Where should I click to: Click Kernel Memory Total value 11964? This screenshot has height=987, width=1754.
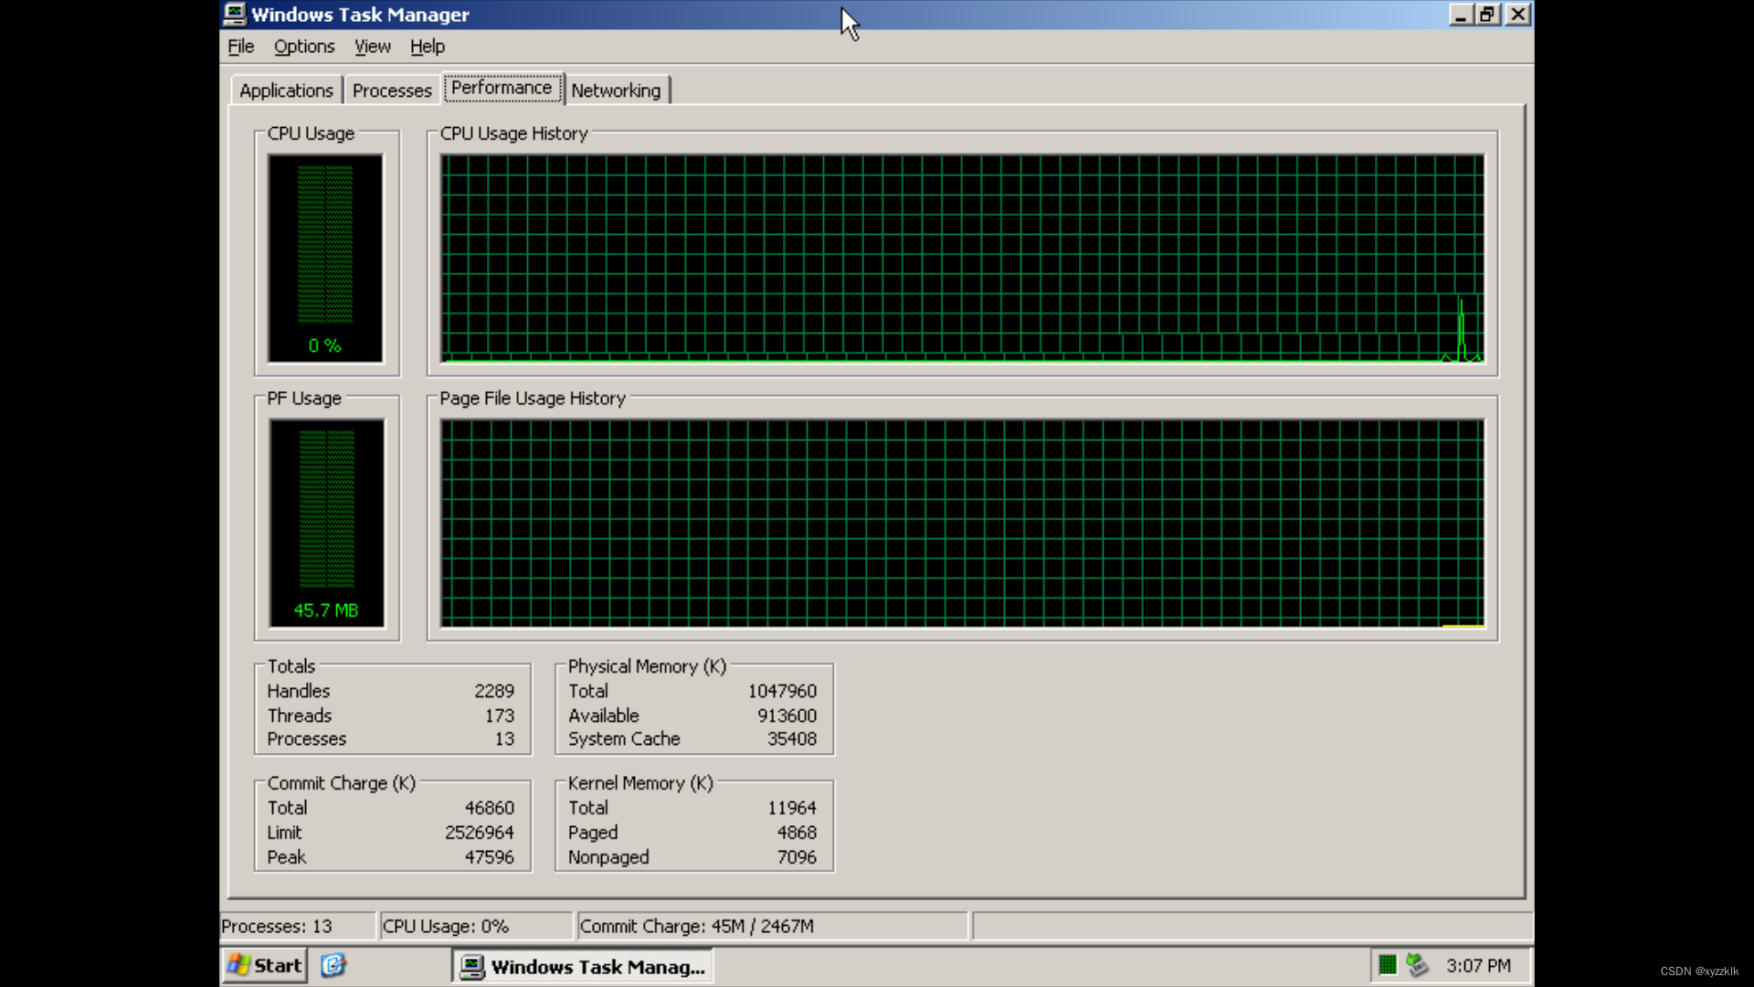pyautogui.click(x=791, y=808)
